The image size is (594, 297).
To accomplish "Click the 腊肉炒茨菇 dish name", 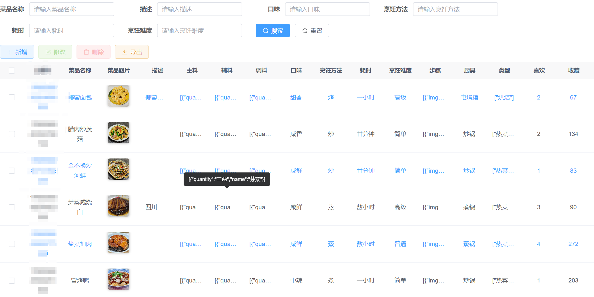I will (80, 134).
